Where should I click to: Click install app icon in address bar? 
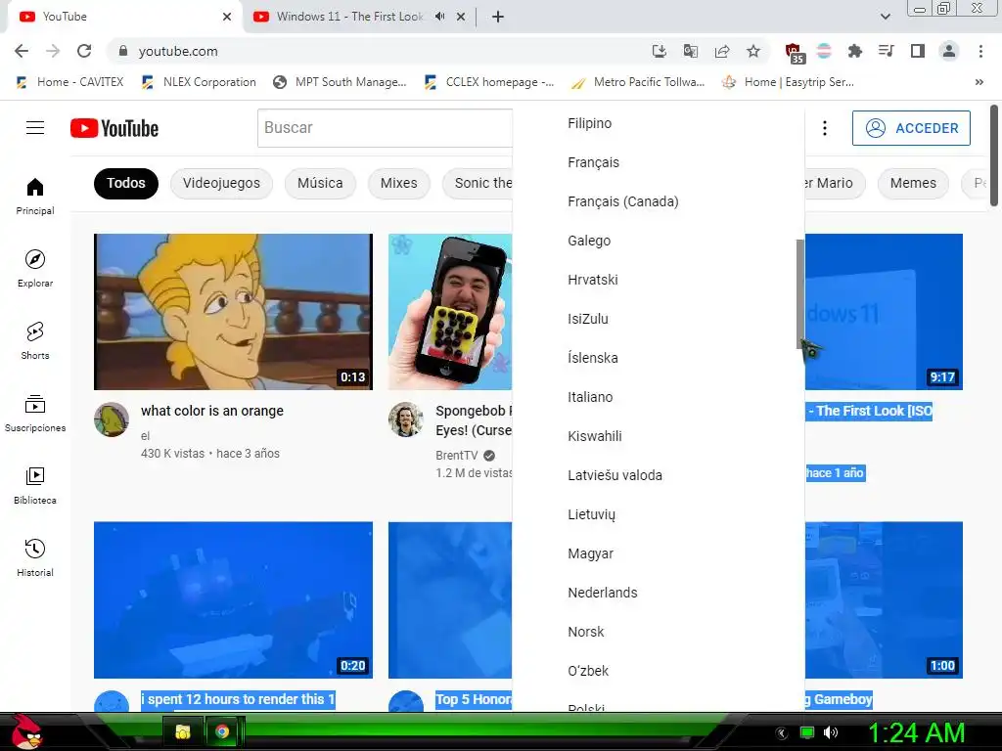pos(659,51)
